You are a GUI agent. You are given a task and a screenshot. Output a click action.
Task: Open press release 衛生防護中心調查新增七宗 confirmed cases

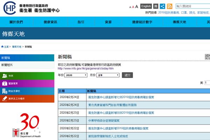121,97
